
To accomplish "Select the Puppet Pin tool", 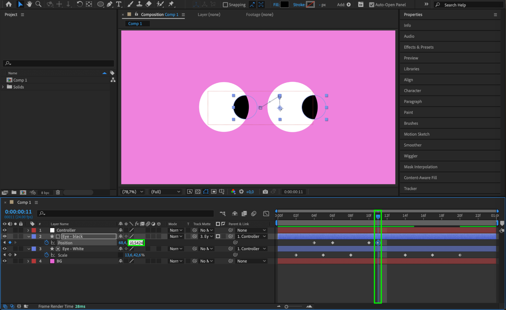I will (x=171, y=4).
